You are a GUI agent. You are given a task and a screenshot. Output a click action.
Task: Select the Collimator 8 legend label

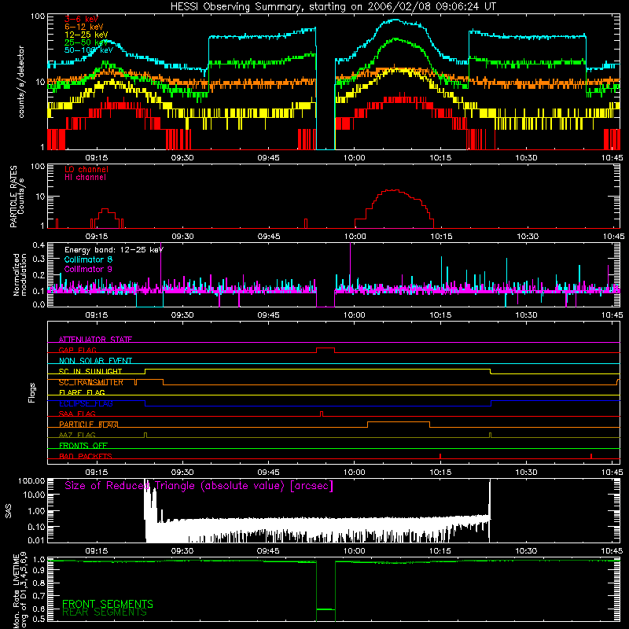pos(88,259)
